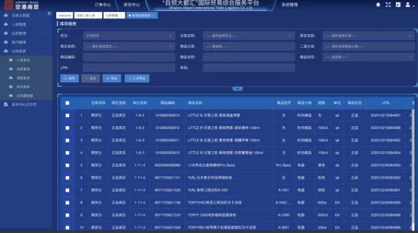The image size is (418, 233).
Task: Click the blue 查询 search button
Action: coord(70,78)
